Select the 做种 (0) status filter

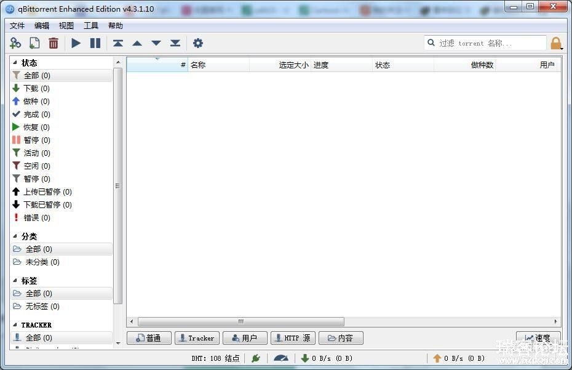[x=62, y=101]
